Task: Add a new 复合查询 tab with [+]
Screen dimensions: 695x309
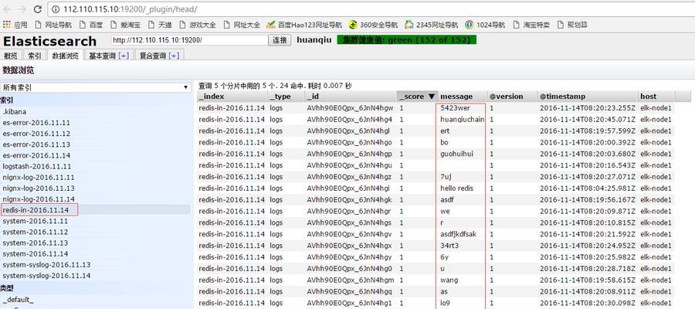Action: (174, 56)
